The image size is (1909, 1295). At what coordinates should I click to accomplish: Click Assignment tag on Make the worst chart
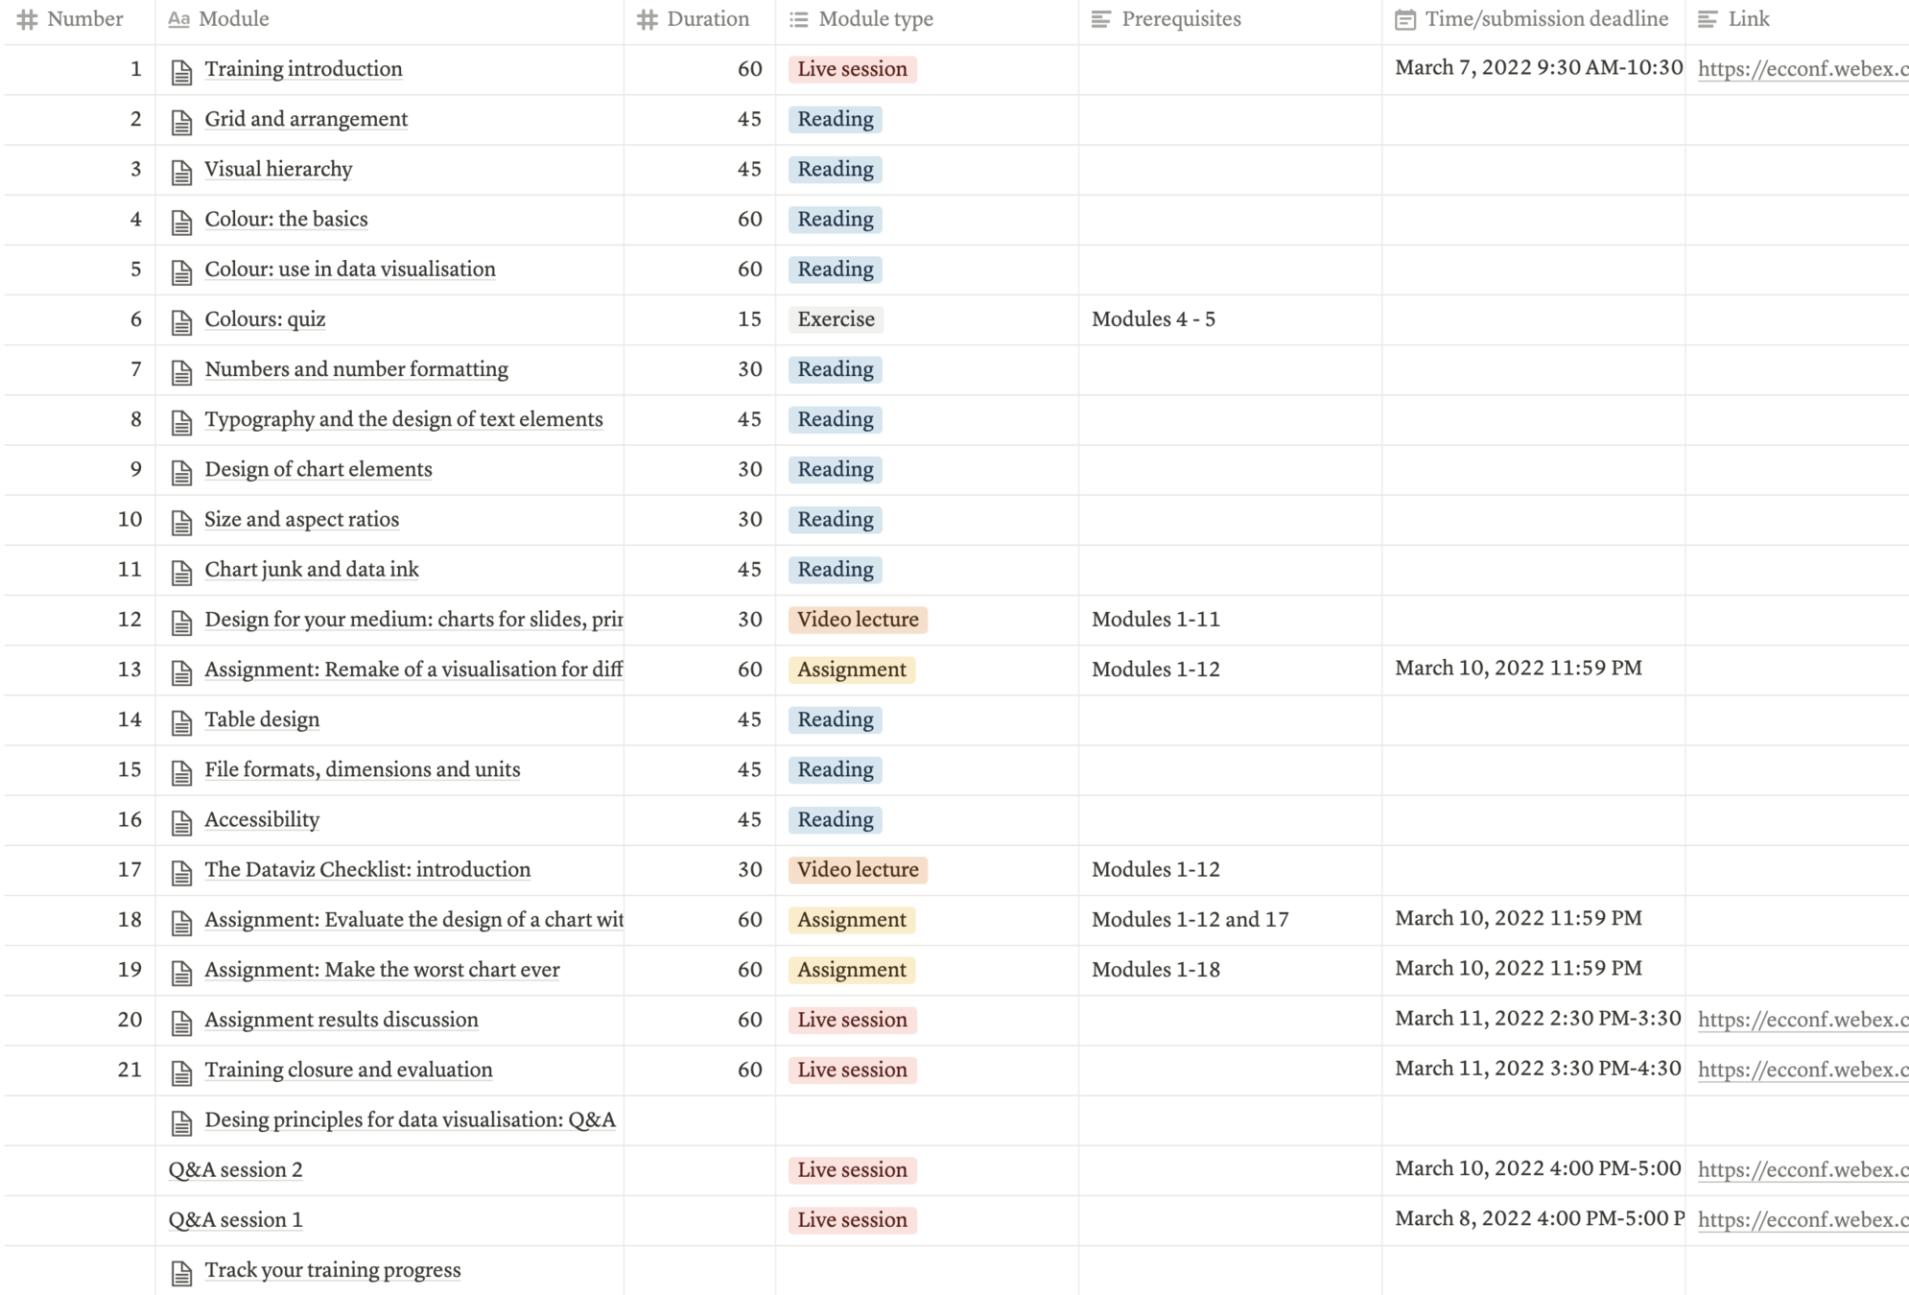coord(851,970)
